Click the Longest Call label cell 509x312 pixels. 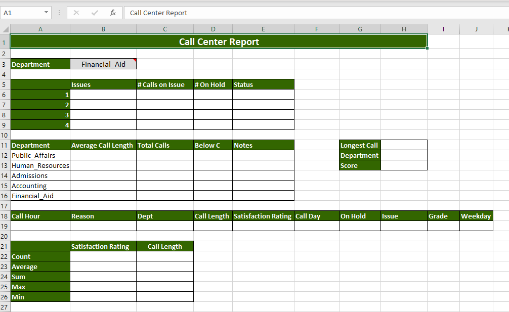tap(360, 145)
